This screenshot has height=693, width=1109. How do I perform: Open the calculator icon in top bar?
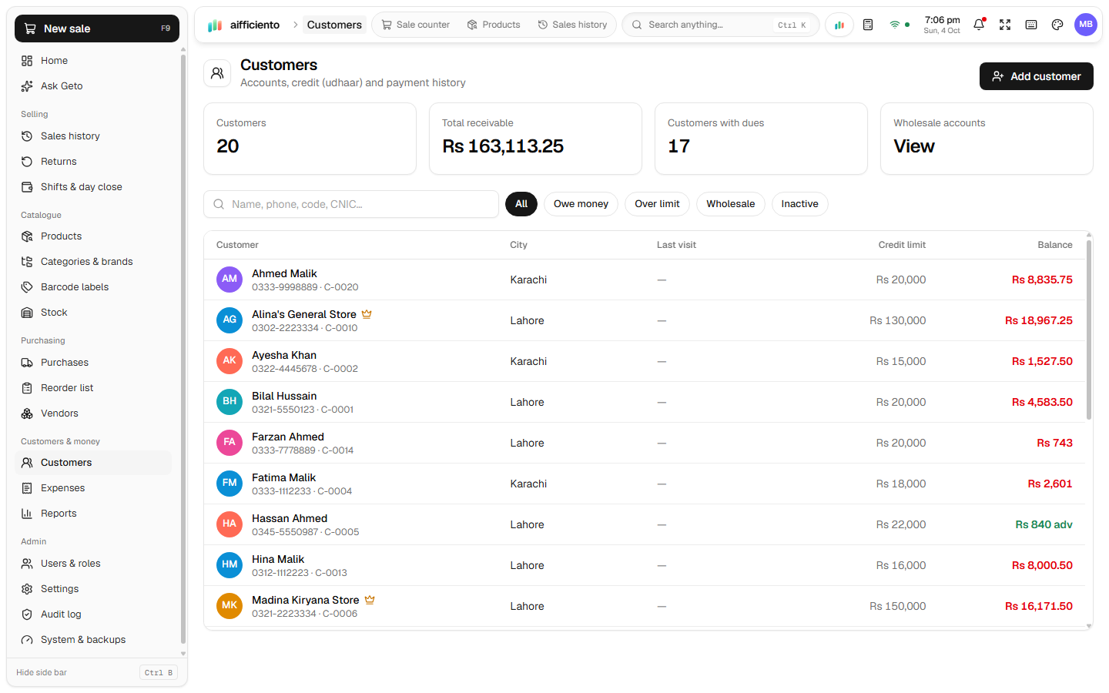[x=868, y=25]
